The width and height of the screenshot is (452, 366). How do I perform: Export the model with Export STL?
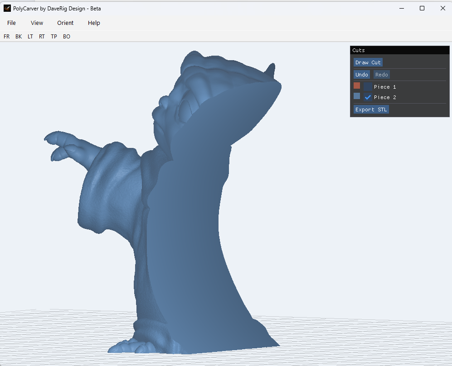point(371,109)
